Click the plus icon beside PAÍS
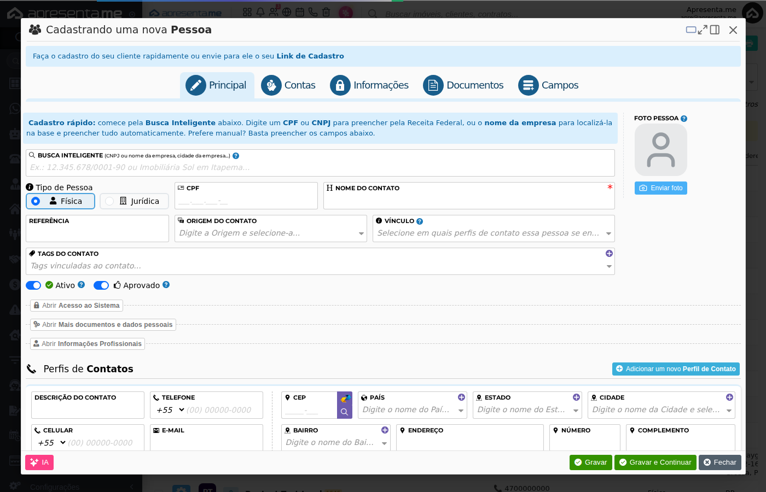766x492 pixels. (461, 397)
